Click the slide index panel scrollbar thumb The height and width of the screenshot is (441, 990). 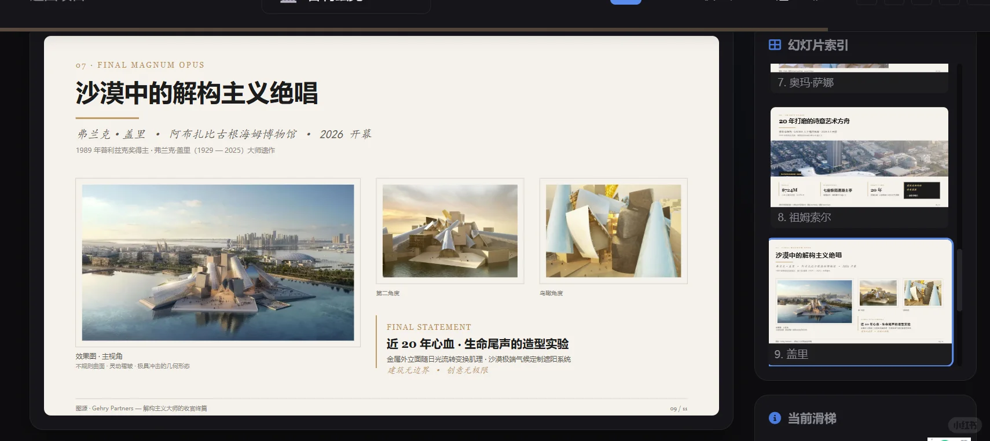point(959,281)
